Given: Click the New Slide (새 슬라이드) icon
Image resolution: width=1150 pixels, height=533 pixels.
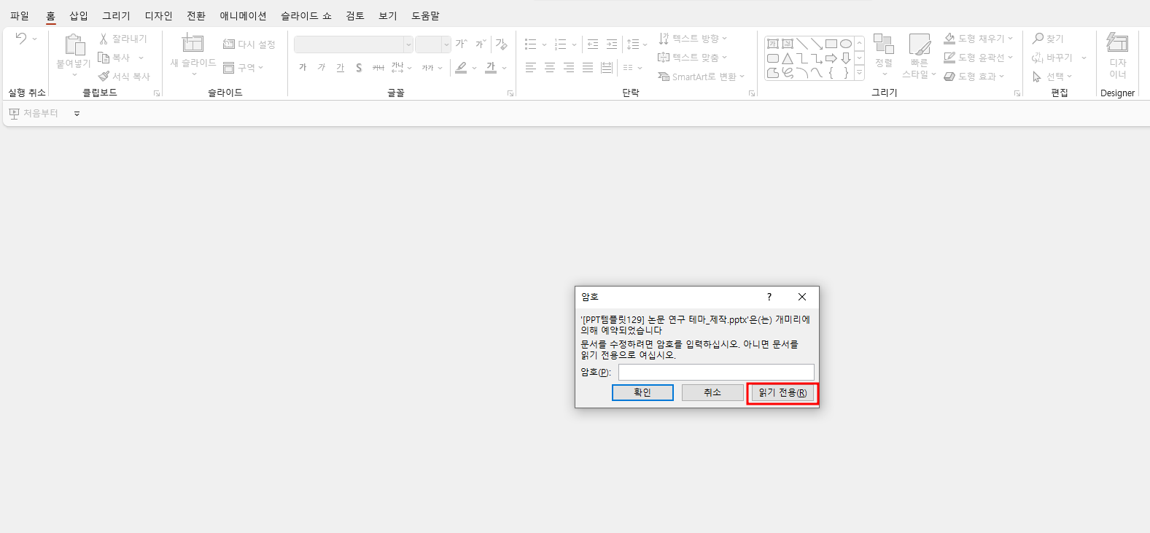Looking at the screenshot, I should point(193,44).
